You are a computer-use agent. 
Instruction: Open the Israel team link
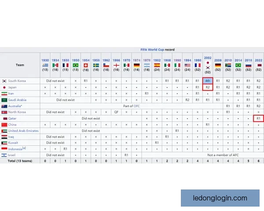(11, 155)
